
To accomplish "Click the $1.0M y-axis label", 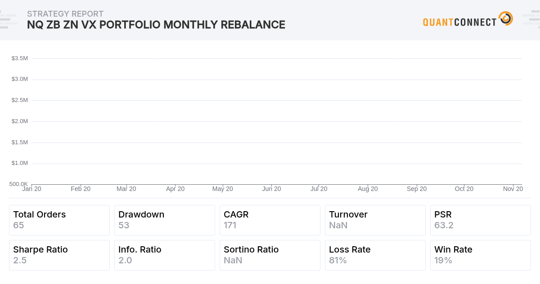I will pyautogui.click(x=20, y=163).
